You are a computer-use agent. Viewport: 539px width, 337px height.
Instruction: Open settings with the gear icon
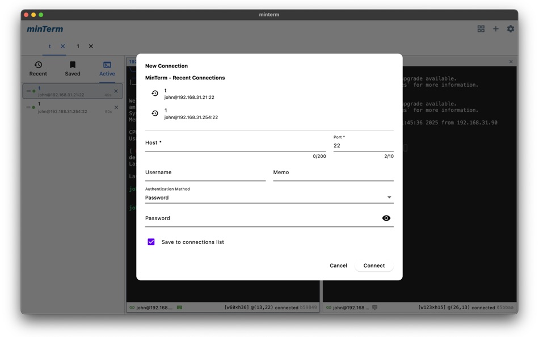511,29
